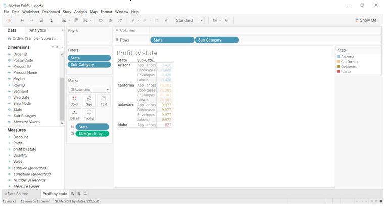
Task: Open the Detail mark card
Action: click(x=74, y=115)
